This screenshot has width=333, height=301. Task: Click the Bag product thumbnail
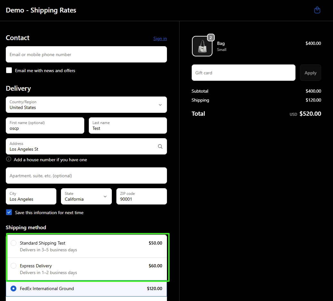pos(202,46)
